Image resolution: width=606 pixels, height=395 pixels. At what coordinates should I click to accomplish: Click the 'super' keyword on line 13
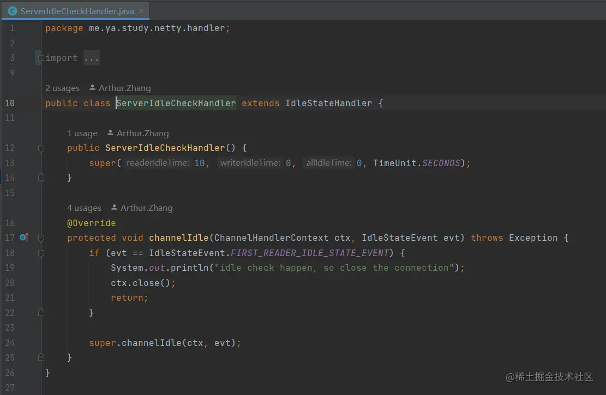103,163
